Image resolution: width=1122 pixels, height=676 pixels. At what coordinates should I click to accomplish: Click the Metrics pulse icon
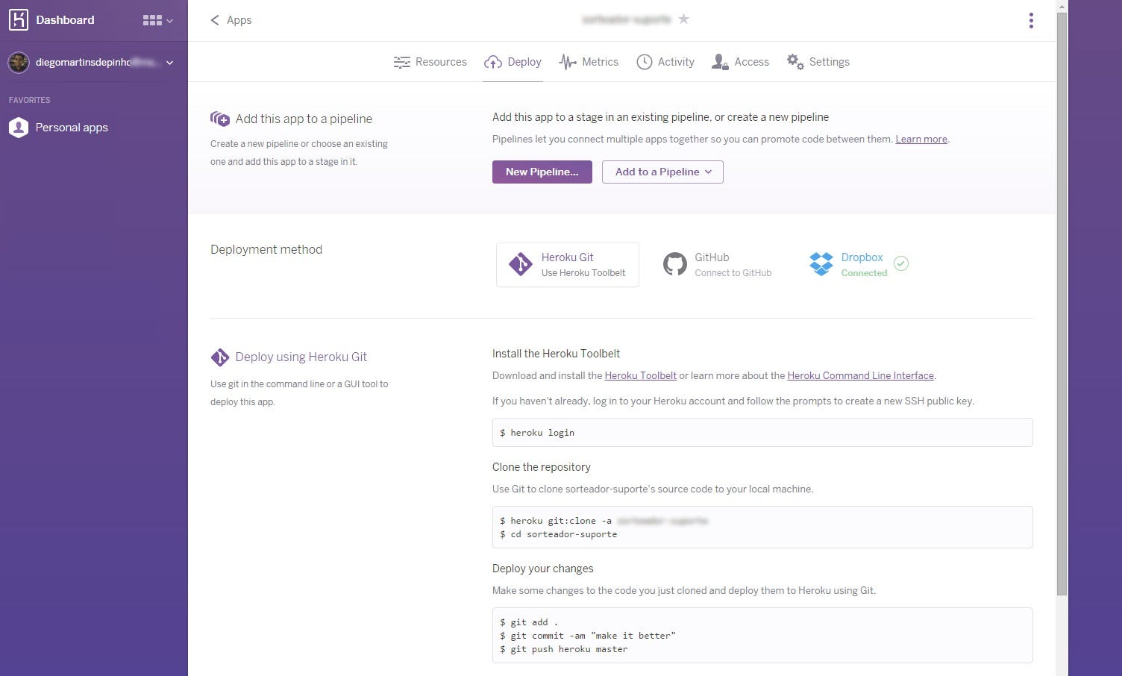(x=568, y=62)
